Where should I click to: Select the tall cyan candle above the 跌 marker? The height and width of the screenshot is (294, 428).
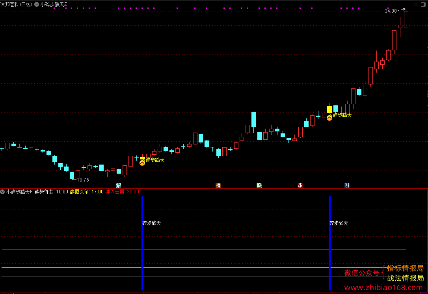[253, 120]
